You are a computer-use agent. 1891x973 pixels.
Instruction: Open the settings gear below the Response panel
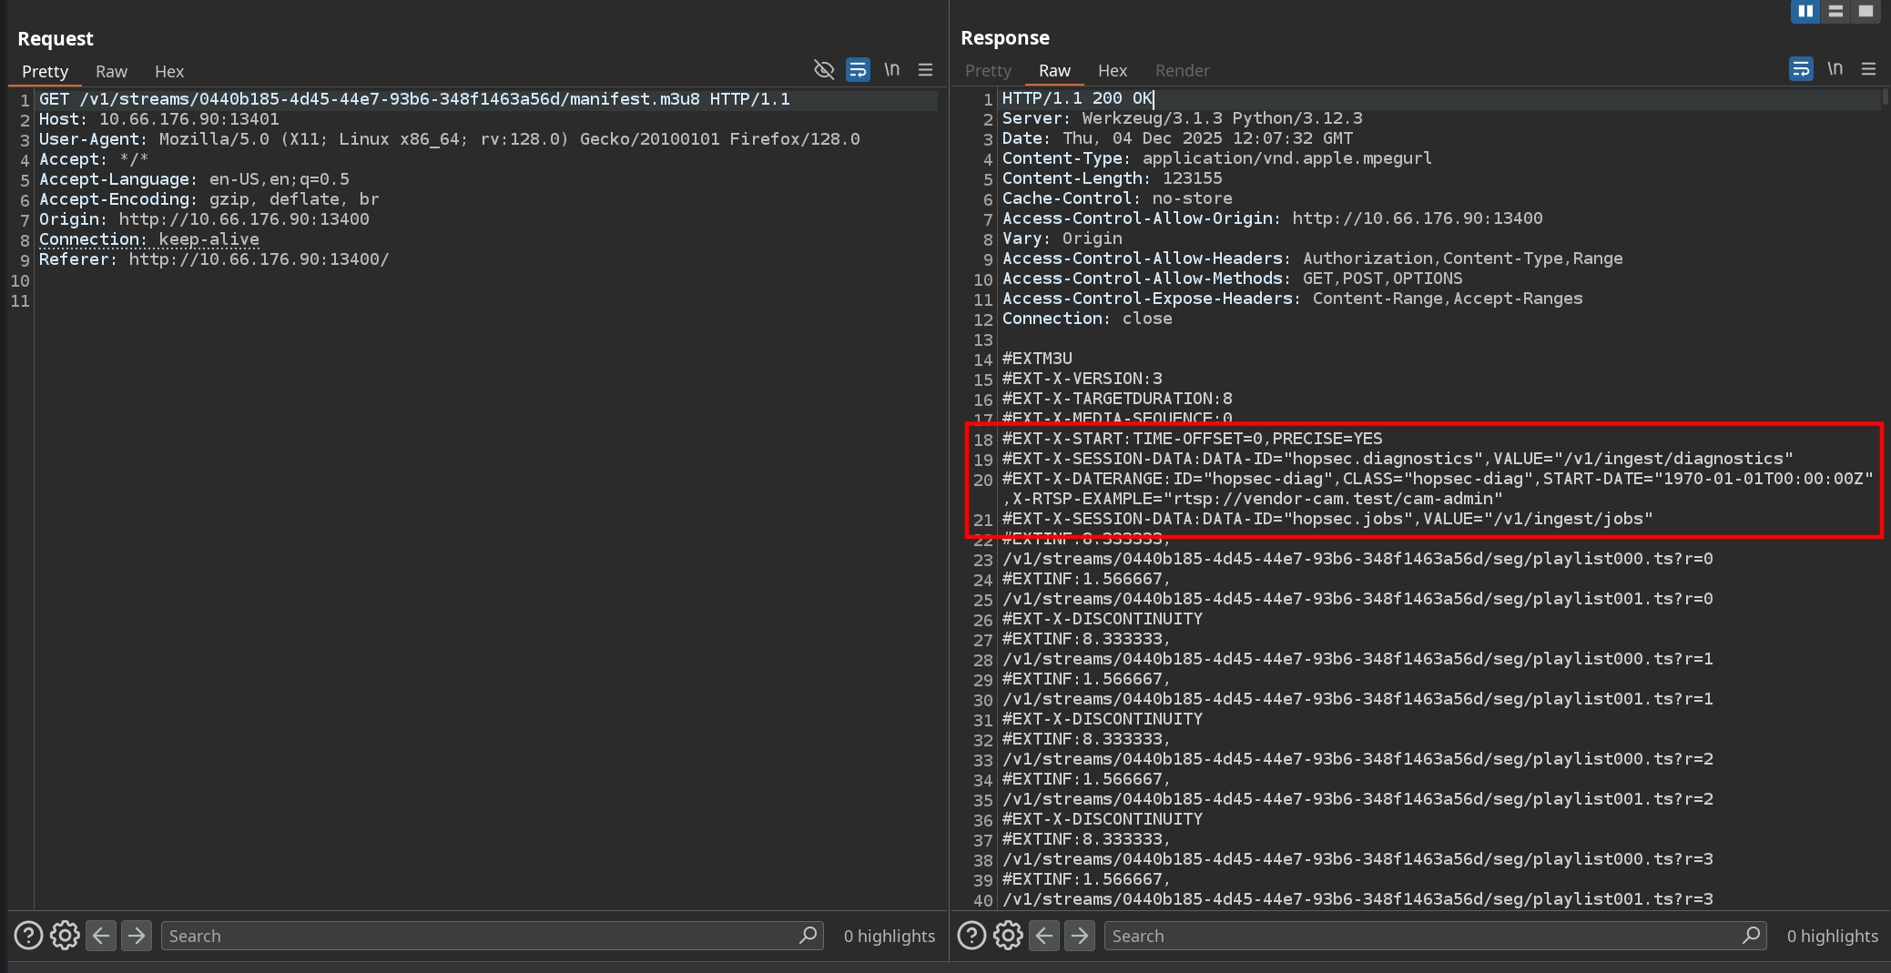1007,935
